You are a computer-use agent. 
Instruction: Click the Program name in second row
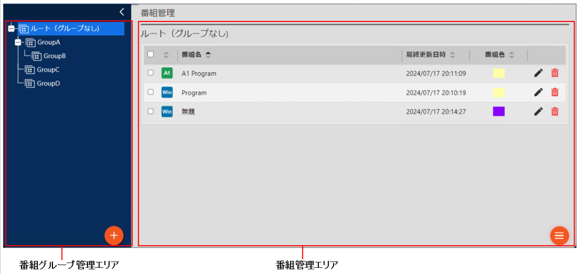(x=194, y=93)
